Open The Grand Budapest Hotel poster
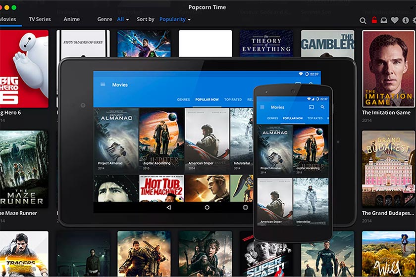416x277 pixels. (388, 169)
